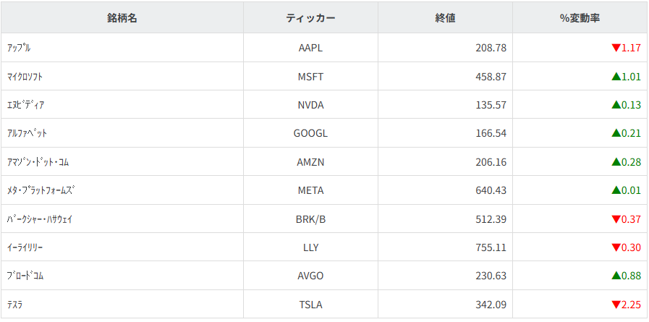This screenshot has height=322, width=649.
Task: Click the closing price 640.43
Action: tap(491, 190)
